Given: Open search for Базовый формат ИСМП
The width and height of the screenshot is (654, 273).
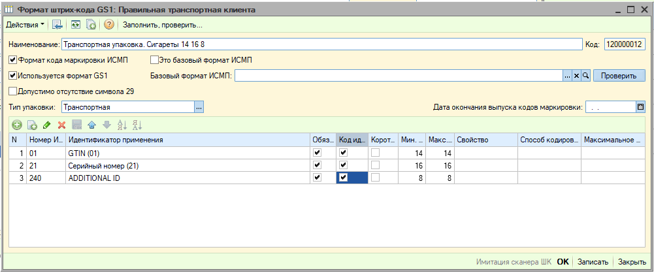Looking at the screenshot, I should point(585,76).
